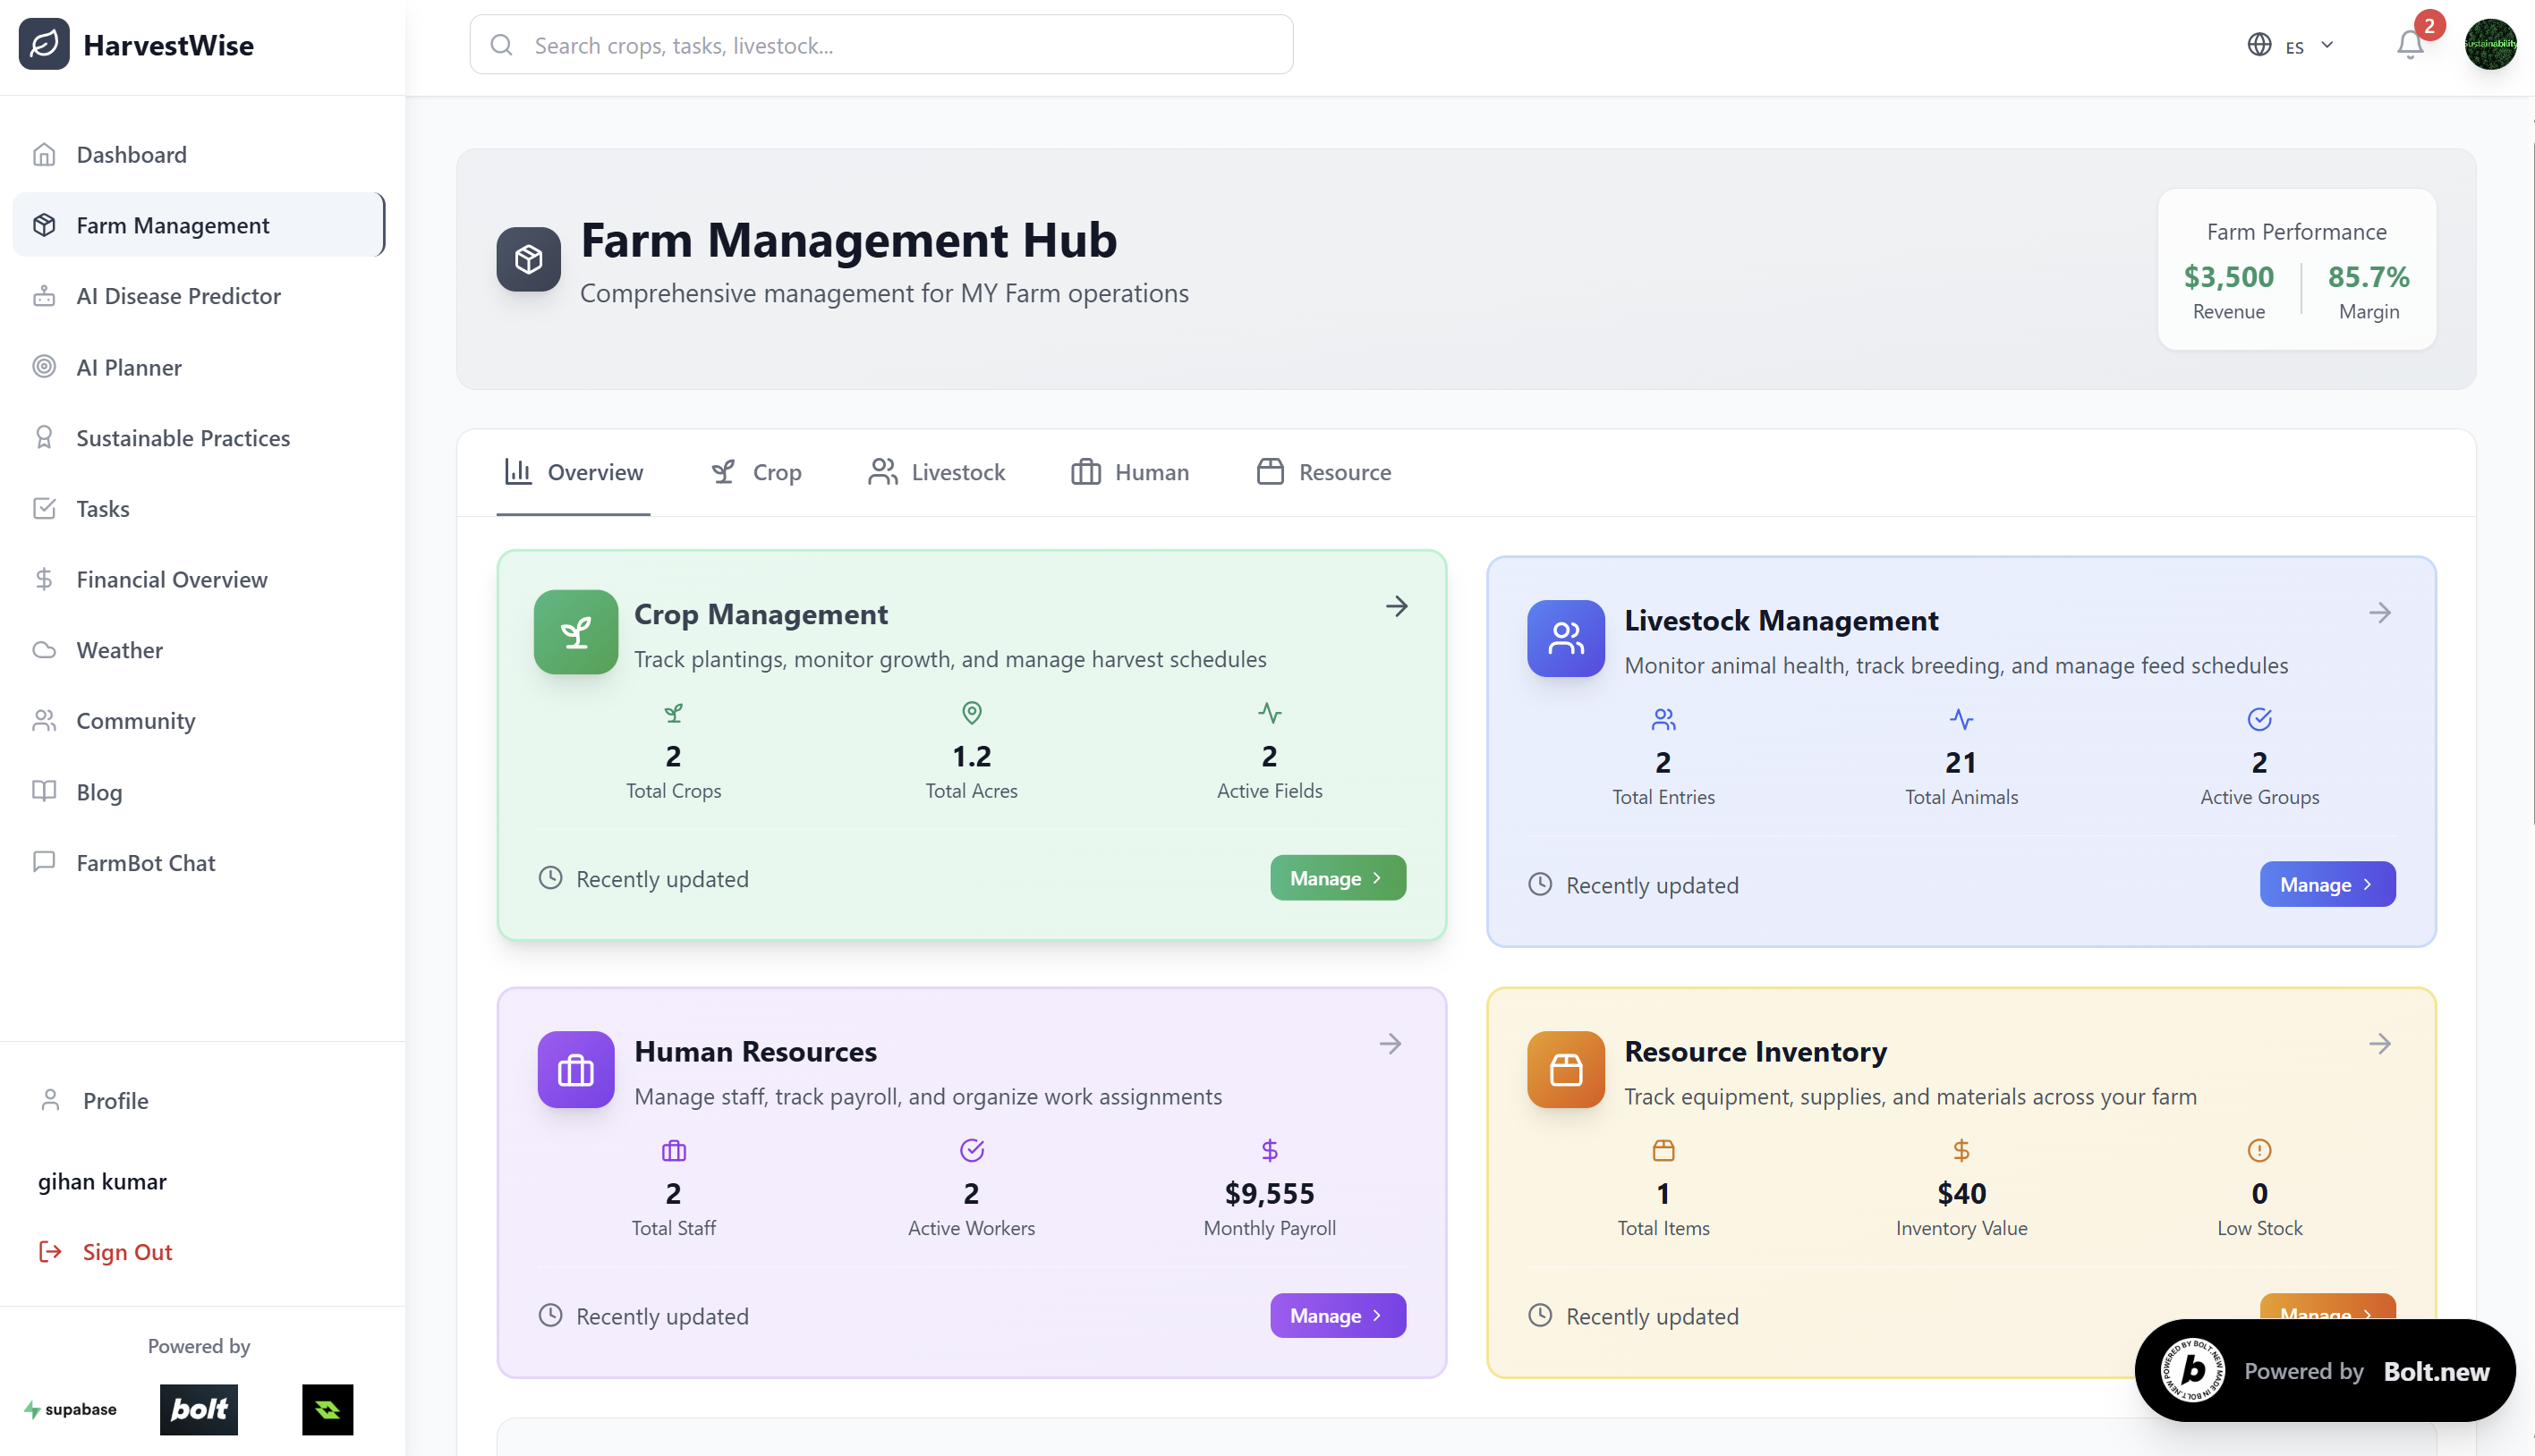Sign Out of HarvestWise
Viewport: 2535px width, 1456px height.
tap(126, 1251)
